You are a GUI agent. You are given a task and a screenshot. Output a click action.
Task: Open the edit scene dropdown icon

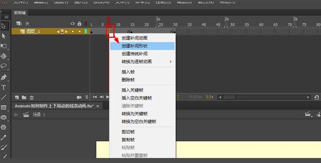pos(308,114)
